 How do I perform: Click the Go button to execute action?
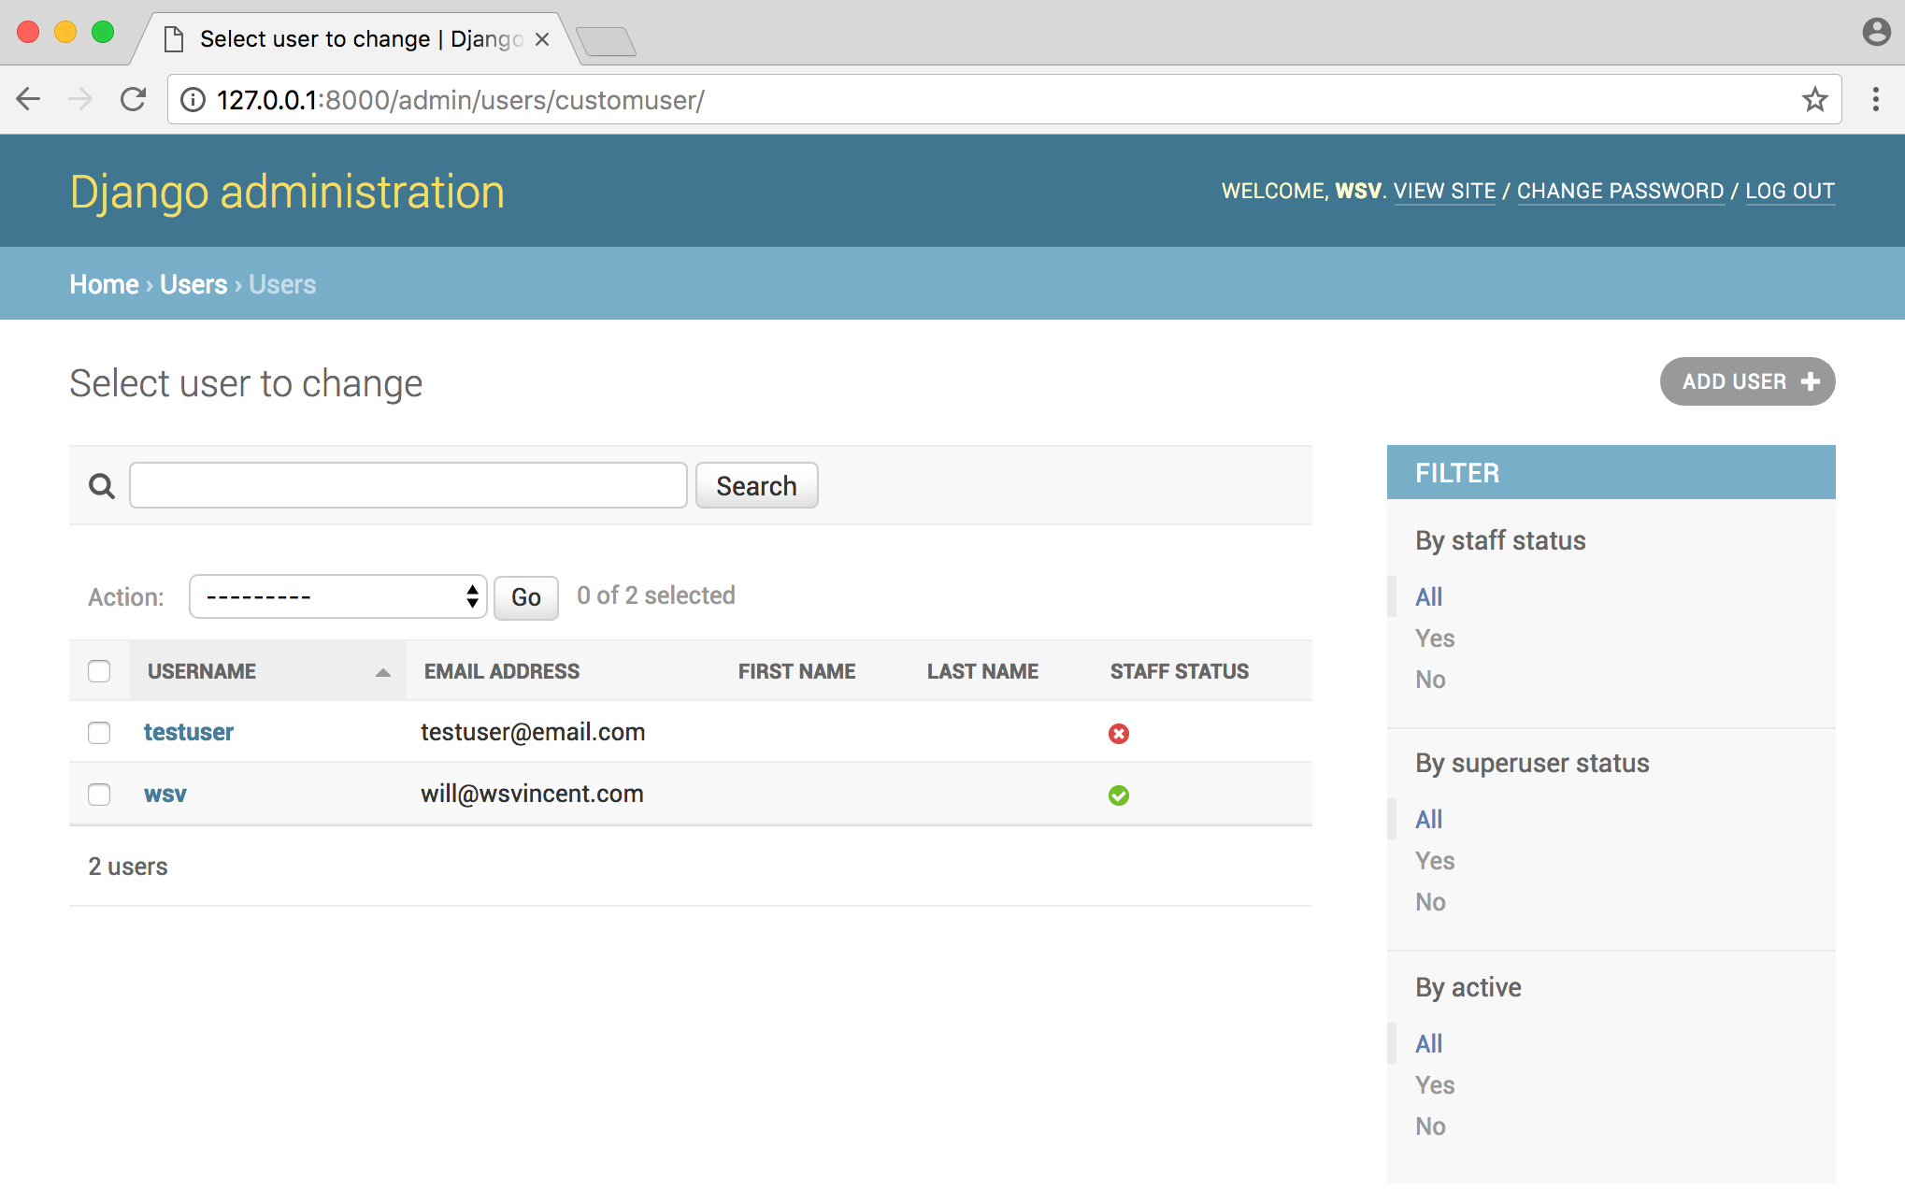pyautogui.click(x=524, y=595)
